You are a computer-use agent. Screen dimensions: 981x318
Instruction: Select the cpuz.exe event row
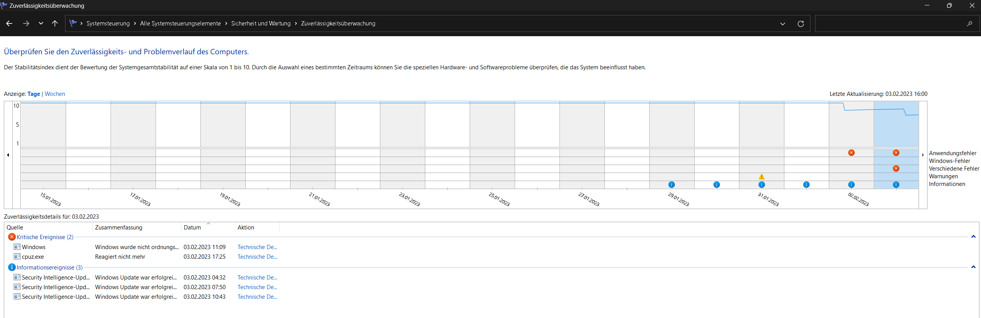click(145, 257)
